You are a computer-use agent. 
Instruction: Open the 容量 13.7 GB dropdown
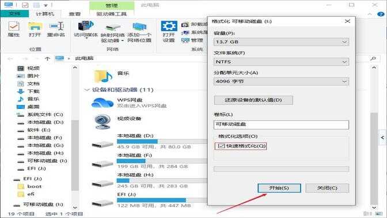[281, 42]
